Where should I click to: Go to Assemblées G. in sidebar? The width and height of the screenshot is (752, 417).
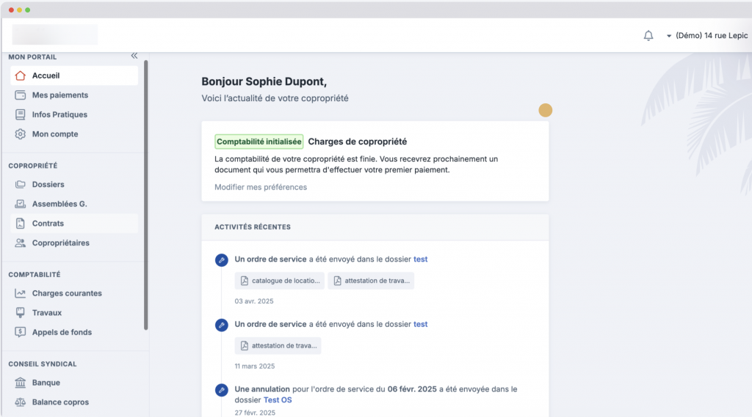[x=59, y=204]
